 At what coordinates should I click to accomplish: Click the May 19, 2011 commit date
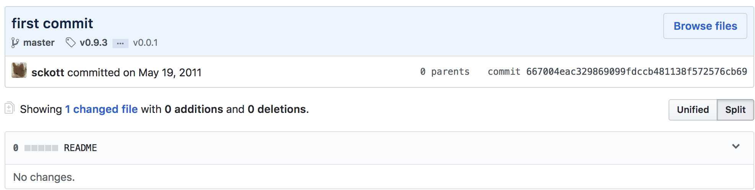[170, 72]
